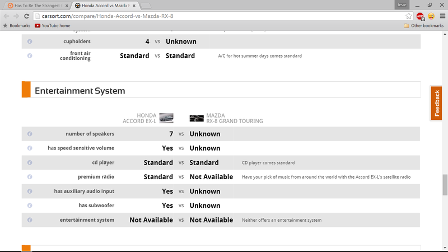The width and height of the screenshot is (448, 252).
Task: Click the Mazda RX-8 Grand Touring car thumbnail
Action: point(197,118)
